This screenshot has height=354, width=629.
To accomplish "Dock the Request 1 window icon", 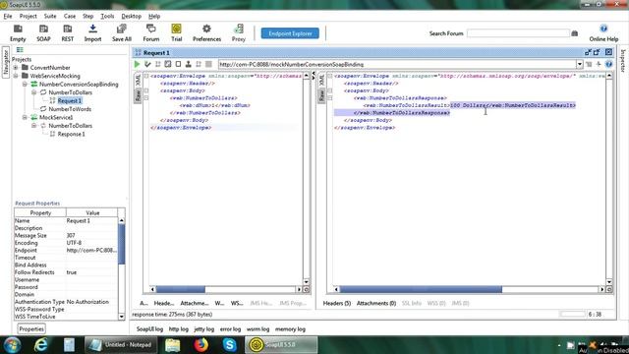I will (x=588, y=52).
